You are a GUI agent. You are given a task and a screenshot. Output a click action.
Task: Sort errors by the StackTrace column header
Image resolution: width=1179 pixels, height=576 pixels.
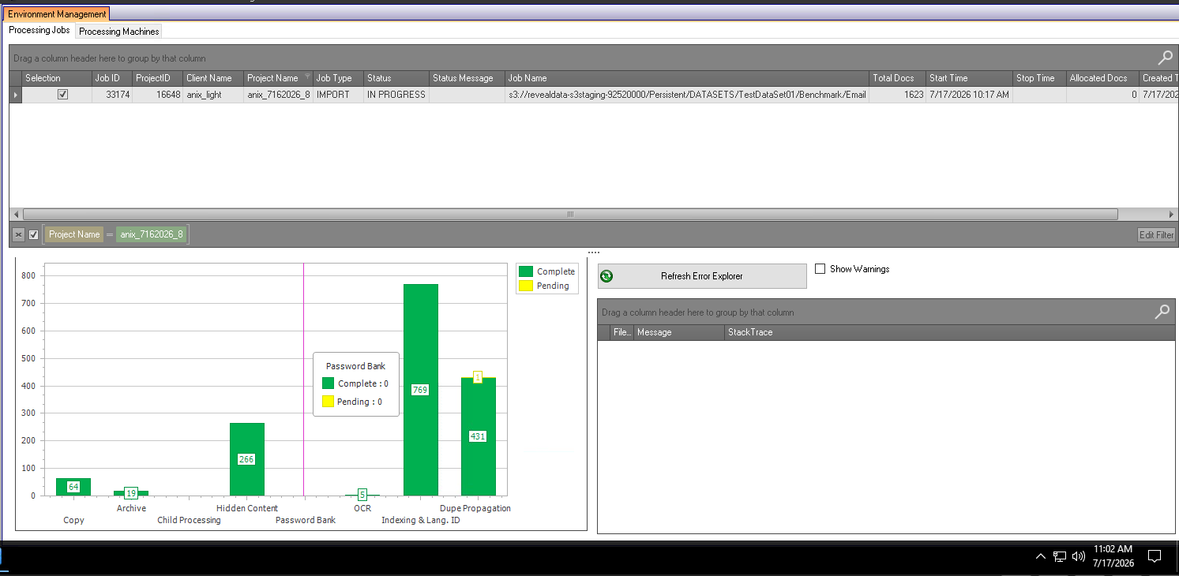coord(950,332)
